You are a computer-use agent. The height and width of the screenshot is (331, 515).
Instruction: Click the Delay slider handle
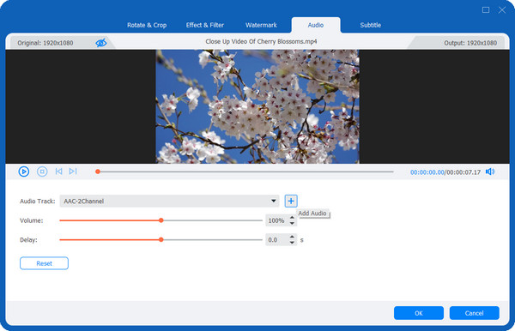point(161,240)
